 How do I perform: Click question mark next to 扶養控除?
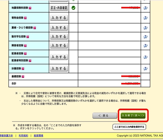(x=23, y=69)
